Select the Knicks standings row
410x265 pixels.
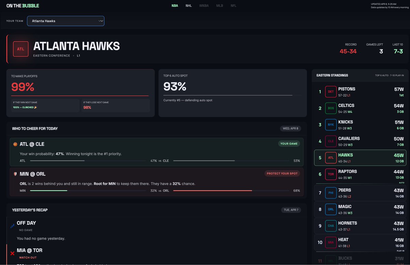(360, 125)
